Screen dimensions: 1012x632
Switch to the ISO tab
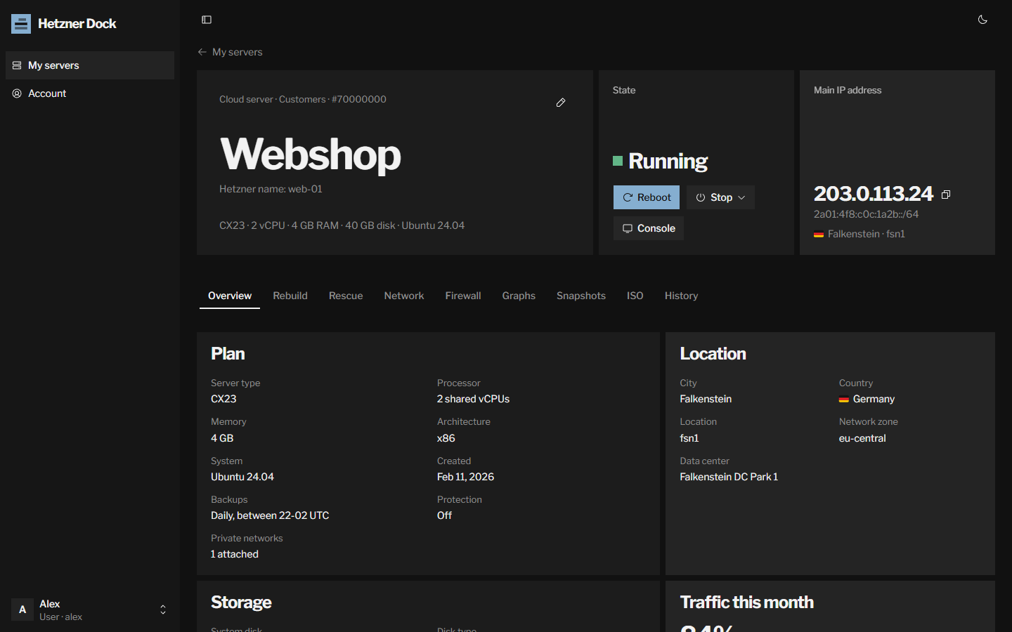pyautogui.click(x=635, y=296)
